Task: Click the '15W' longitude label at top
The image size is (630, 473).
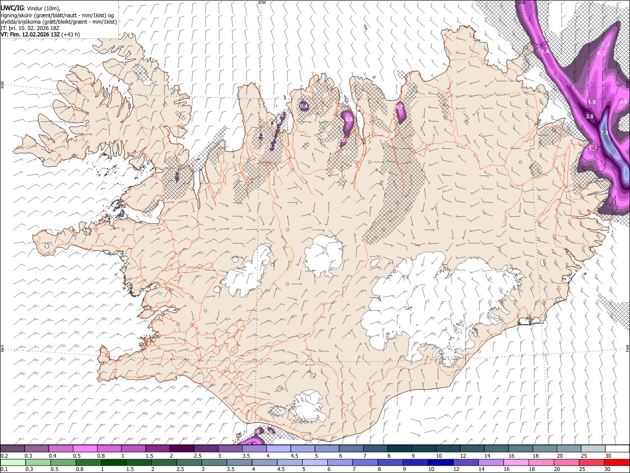Action: tap(522, 2)
